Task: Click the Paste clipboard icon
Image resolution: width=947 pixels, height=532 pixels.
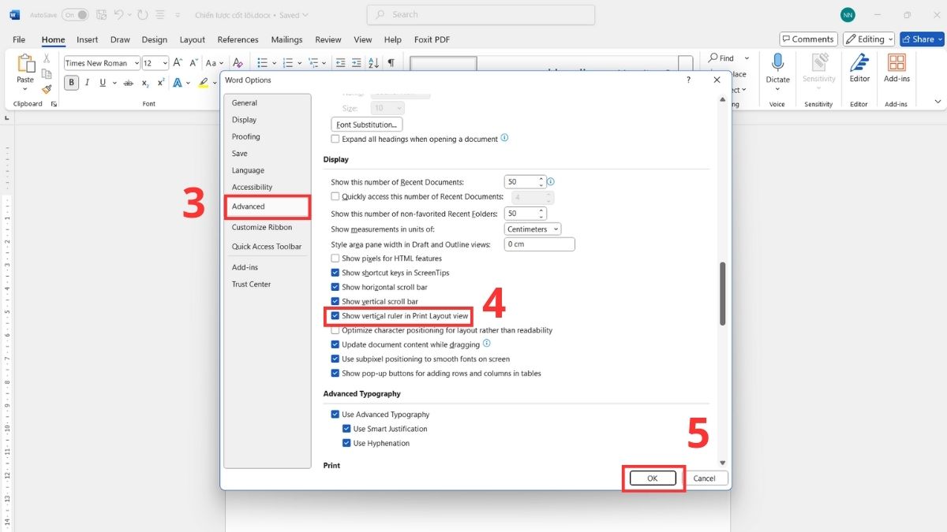Action: tap(25, 64)
